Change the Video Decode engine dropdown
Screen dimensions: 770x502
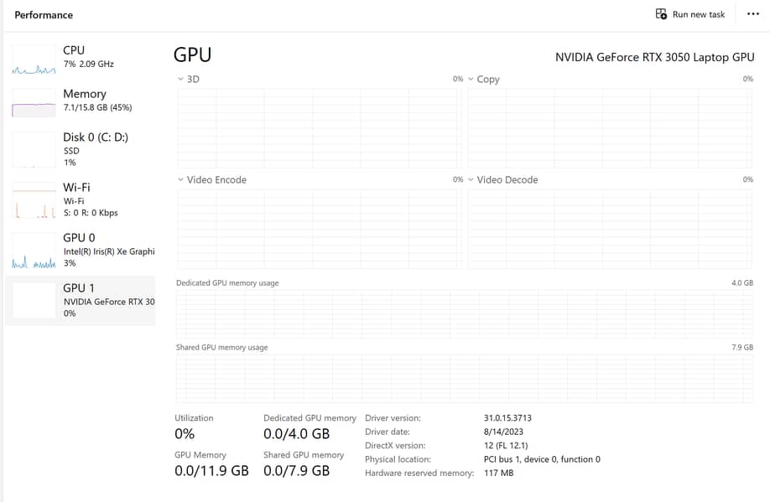(471, 179)
